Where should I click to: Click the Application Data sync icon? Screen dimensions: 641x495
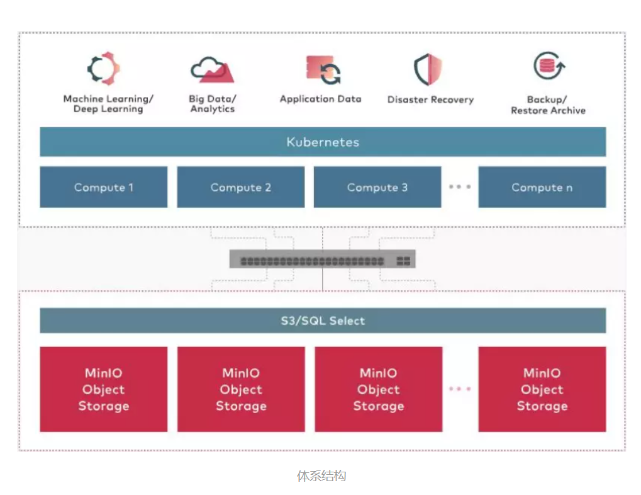click(x=323, y=70)
